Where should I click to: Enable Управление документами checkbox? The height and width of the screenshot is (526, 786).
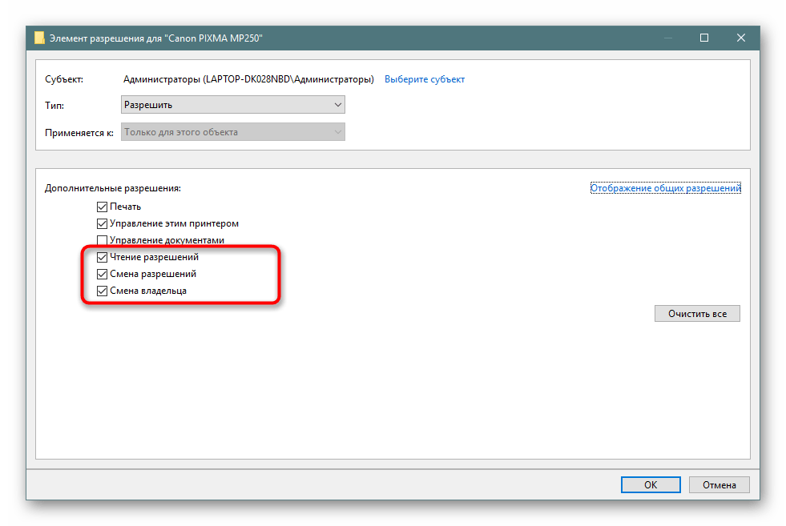(102, 240)
